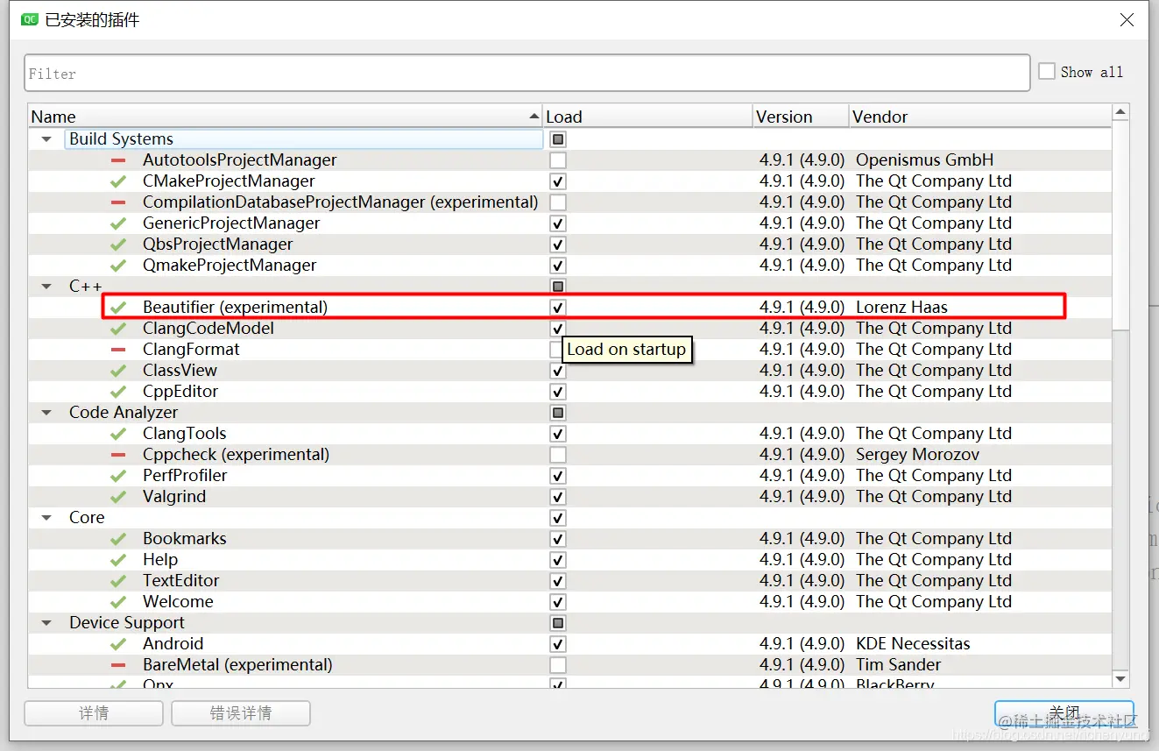Uncheck Load for the Android plugin
1159x751 pixels.
(x=558, y=644)
